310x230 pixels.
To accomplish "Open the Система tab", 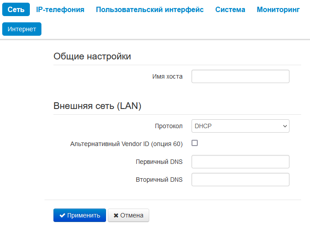I will [x=230, y=9].
